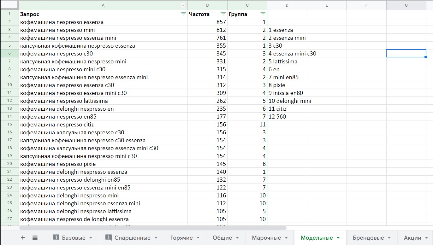The height and width of the screenshot is (245, 433).
Task: Select the Запрос header cell
Action: (103, 14)
